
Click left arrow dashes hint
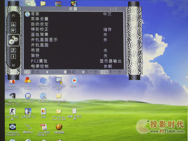point(53,72)
